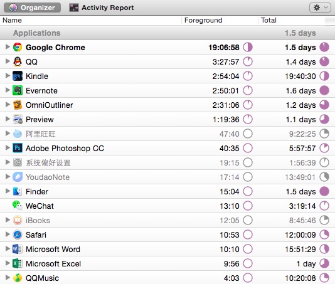
Task: Switch to the Organizer tab
Action: pyautogui.click(x=32, y=8)
